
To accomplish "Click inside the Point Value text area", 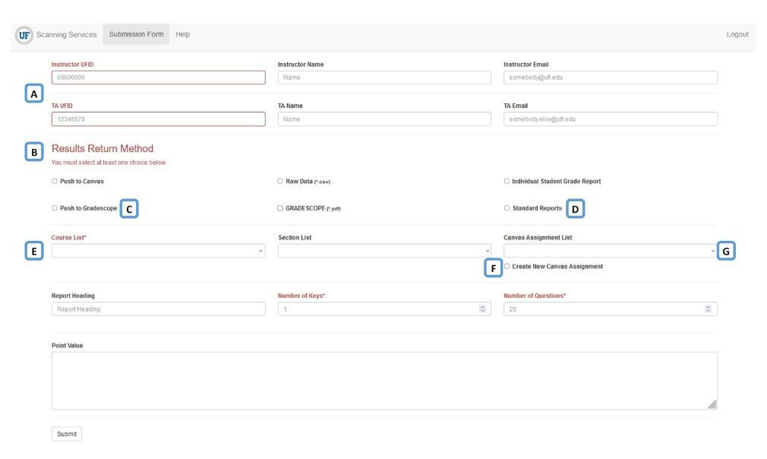I will (x=384, y=381).
